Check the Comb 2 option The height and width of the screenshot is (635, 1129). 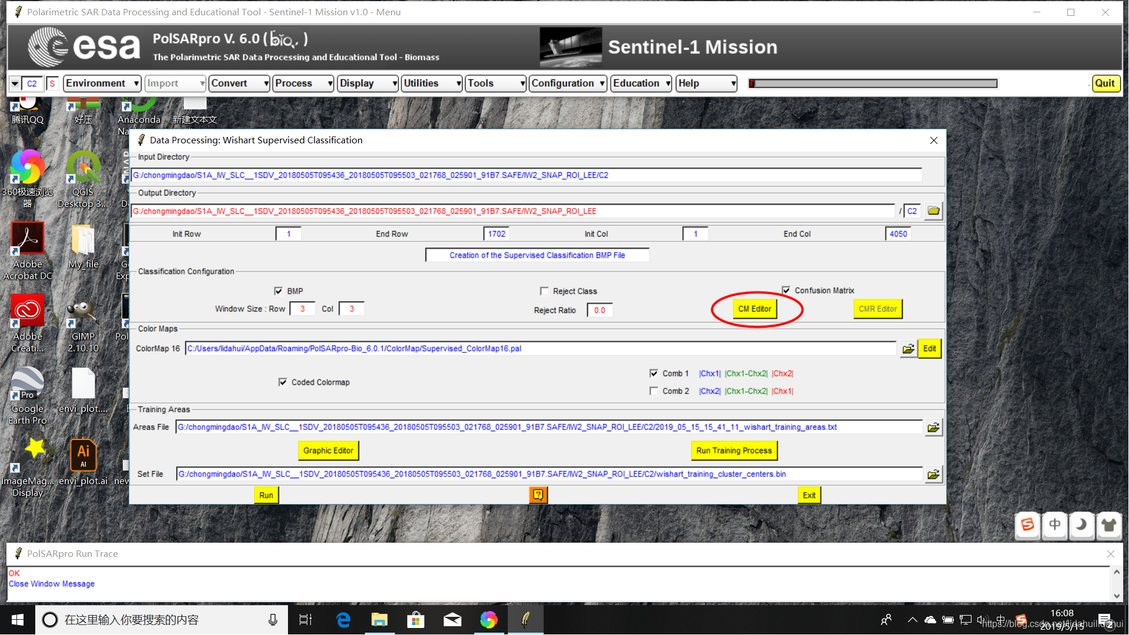[x=654, y=391]
